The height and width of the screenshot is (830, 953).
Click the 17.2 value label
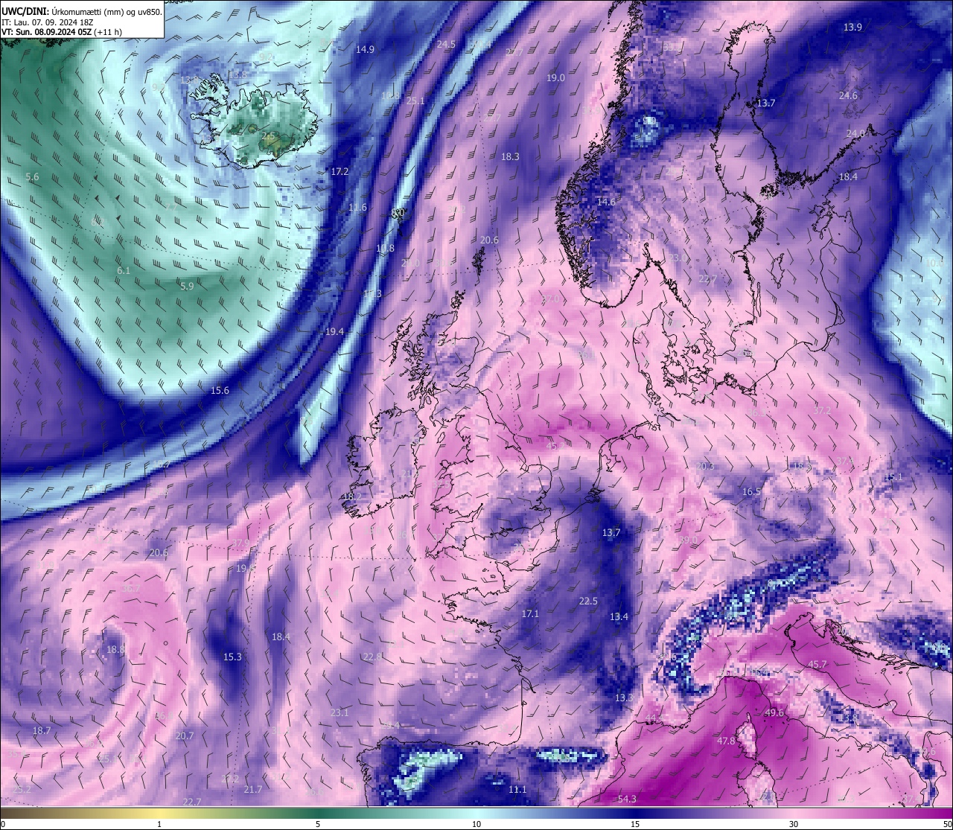[x=340, y=172]
